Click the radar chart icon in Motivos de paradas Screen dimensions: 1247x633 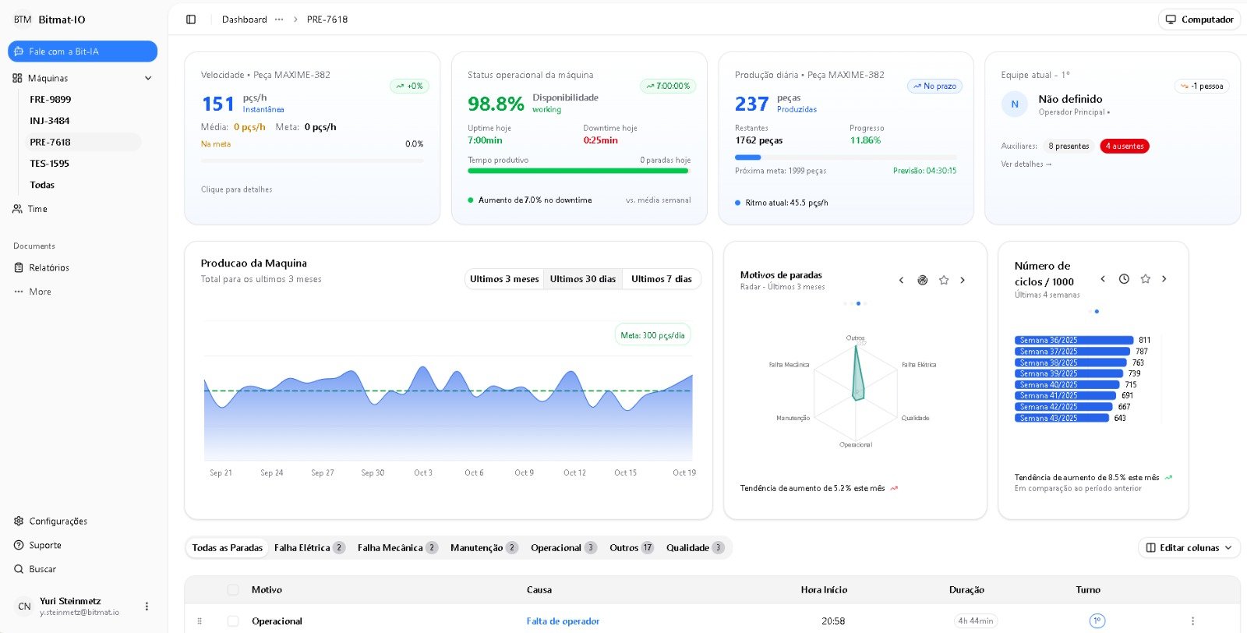pos(922,280)
